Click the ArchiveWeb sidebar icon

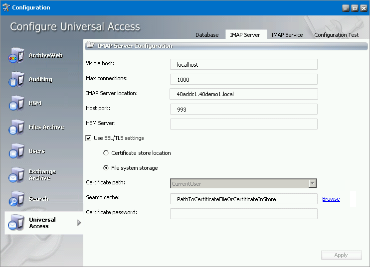point(16,56)
